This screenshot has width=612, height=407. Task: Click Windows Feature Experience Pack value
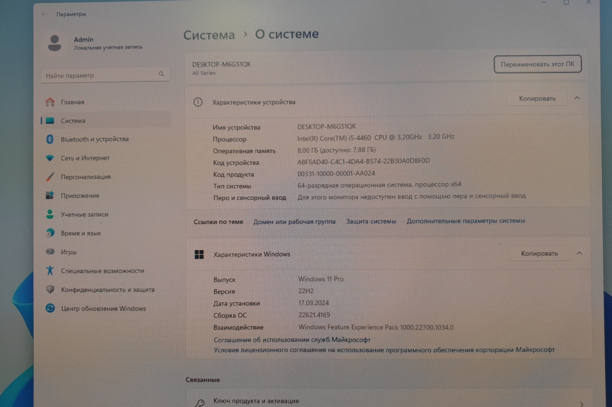376,327
